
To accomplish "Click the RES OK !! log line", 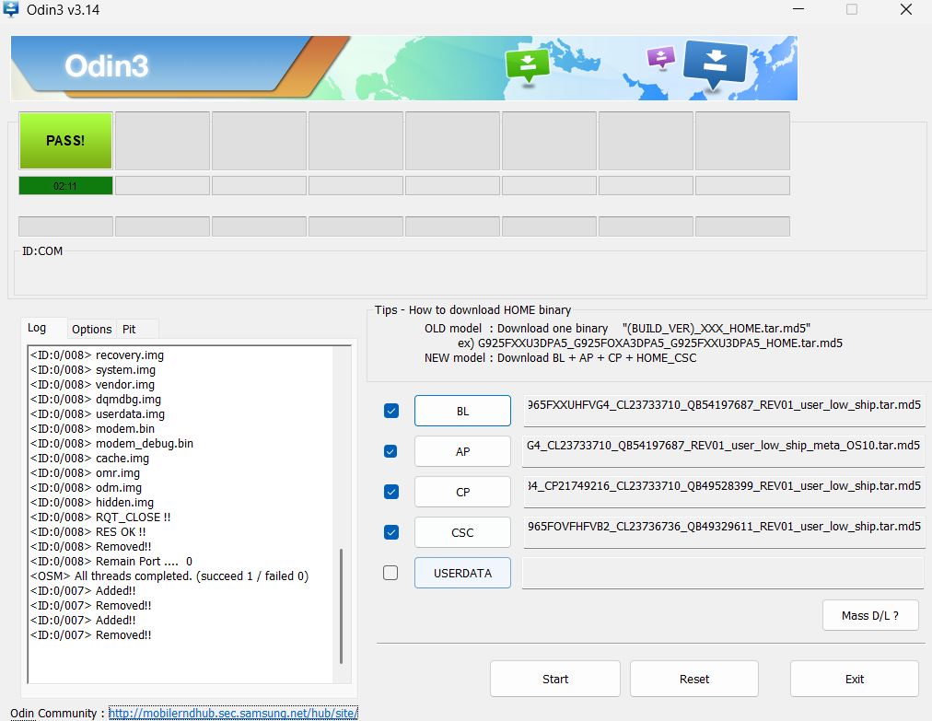I will [x=88, y=532].
